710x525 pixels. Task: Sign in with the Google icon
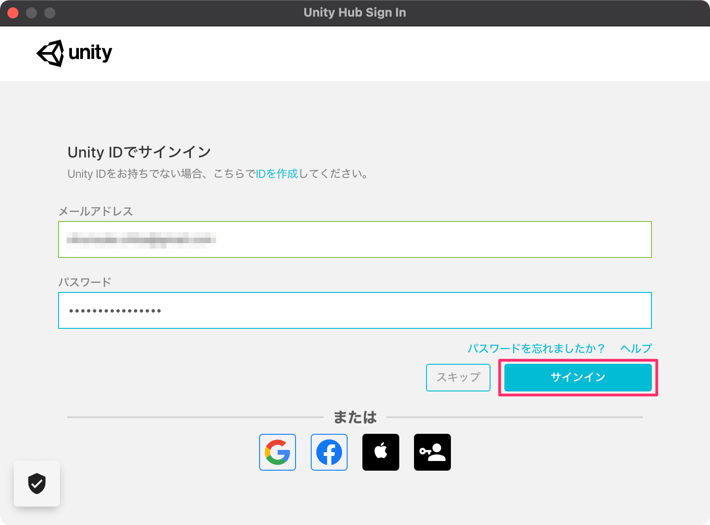[x=278, y=452]
